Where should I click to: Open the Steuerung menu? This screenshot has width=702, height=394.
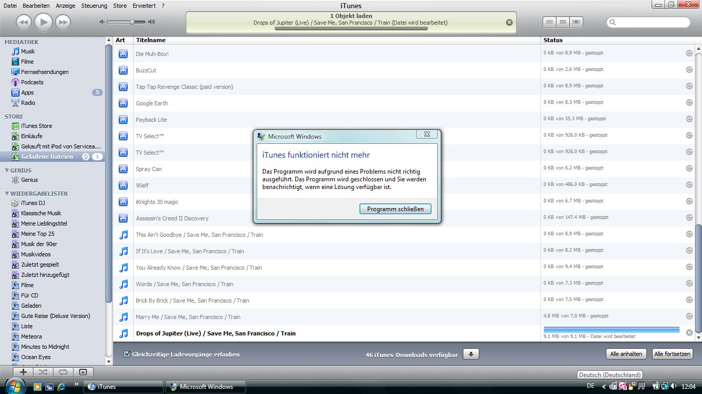[x=94, y=6]
